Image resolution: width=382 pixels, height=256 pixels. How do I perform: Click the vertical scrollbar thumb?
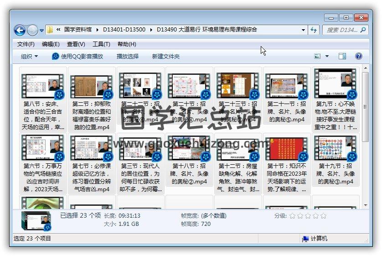[365, 107]
